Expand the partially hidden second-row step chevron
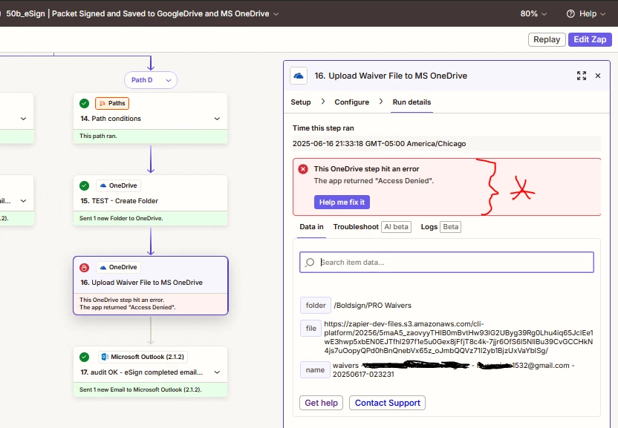The width and height of the screenshot is (618, 428). (23, 201)
